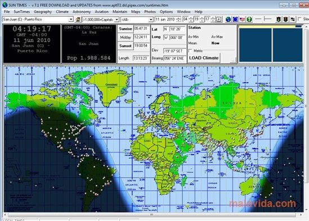Open the Geography menu
This screenshot has width=309, height=221.
[x=43, y=12]
